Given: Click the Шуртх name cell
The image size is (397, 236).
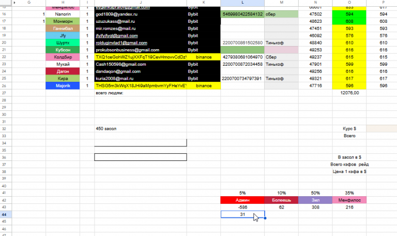Looking at the screenshot, I should pyautogui.click(x=63, y=43).
